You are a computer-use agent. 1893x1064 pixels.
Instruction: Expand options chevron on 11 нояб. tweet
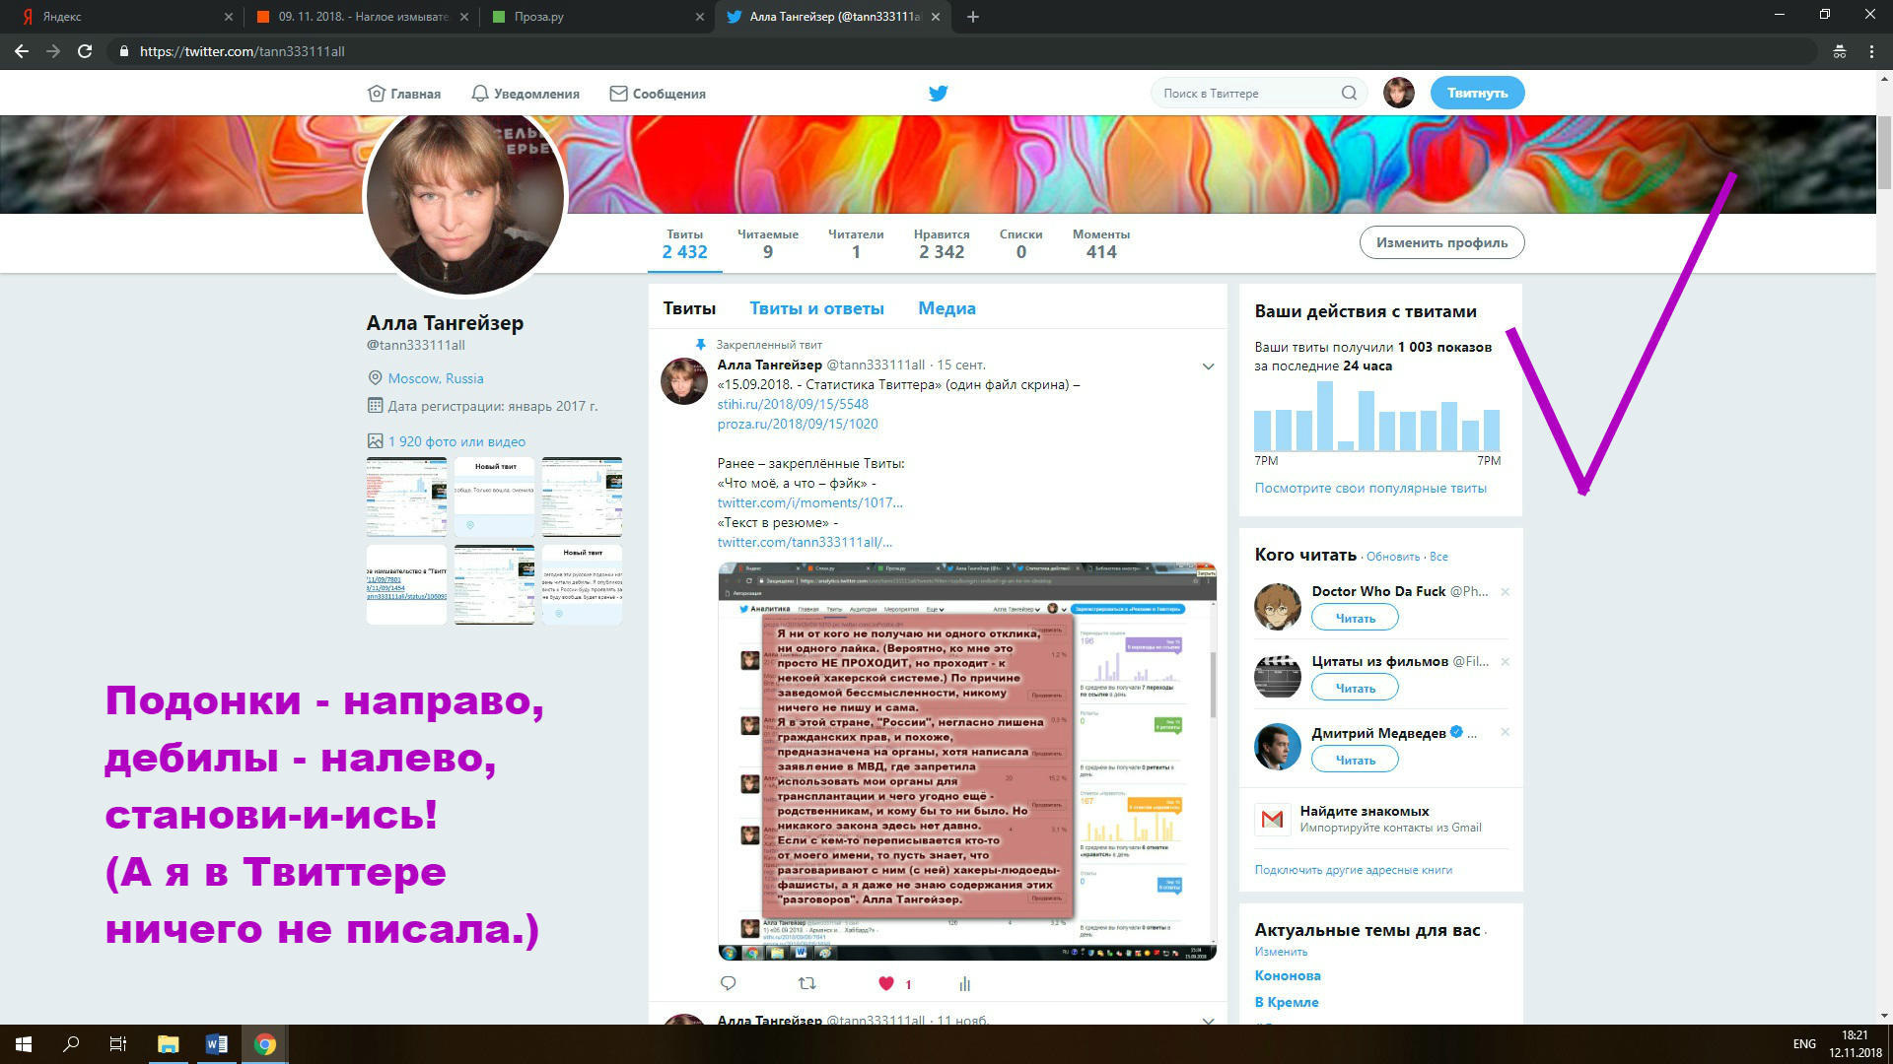(1208, 1021)
